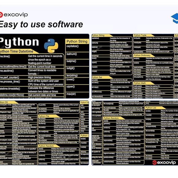This screenshot has height=178, width=178.
Task: Select the large max(str) entry
Action: tap(71, 94)
